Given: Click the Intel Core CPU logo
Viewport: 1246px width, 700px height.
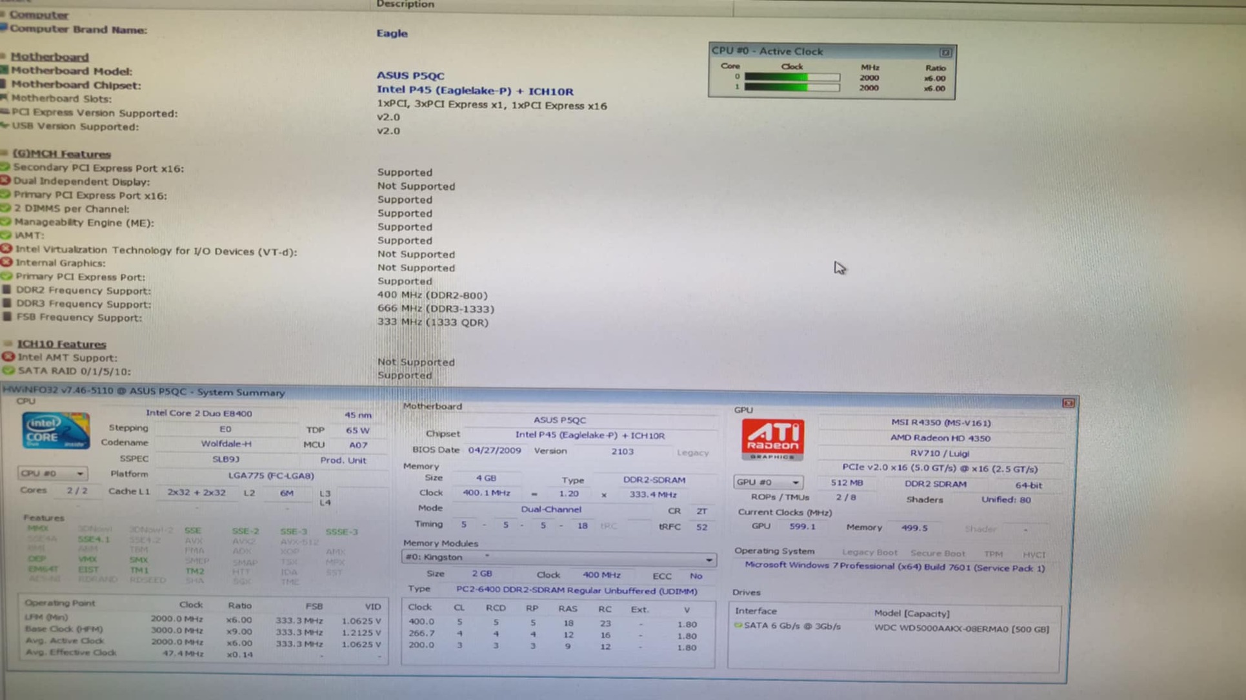Looking at the screenshot, I should tap(55, 431).
